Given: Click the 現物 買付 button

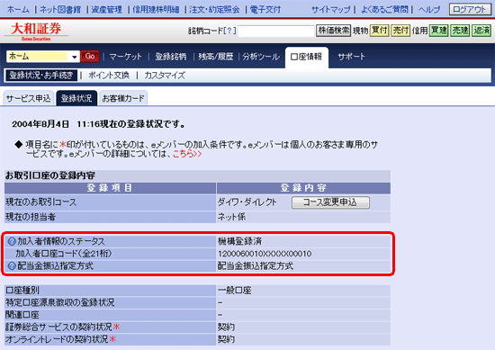Looking at the screenshot, I should pyautogui.click(x=379, y=31).
